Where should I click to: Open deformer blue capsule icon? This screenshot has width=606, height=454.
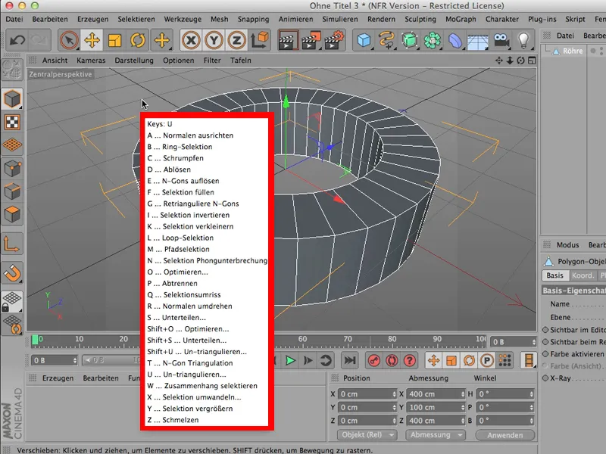click(x=455, y=40)
